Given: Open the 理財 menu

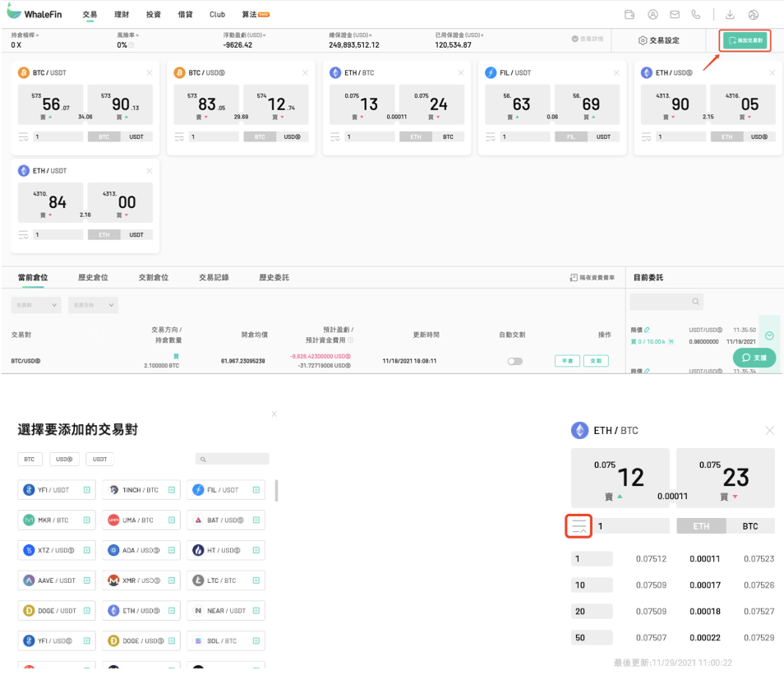Looking at the screenshot, I should 122,15.
